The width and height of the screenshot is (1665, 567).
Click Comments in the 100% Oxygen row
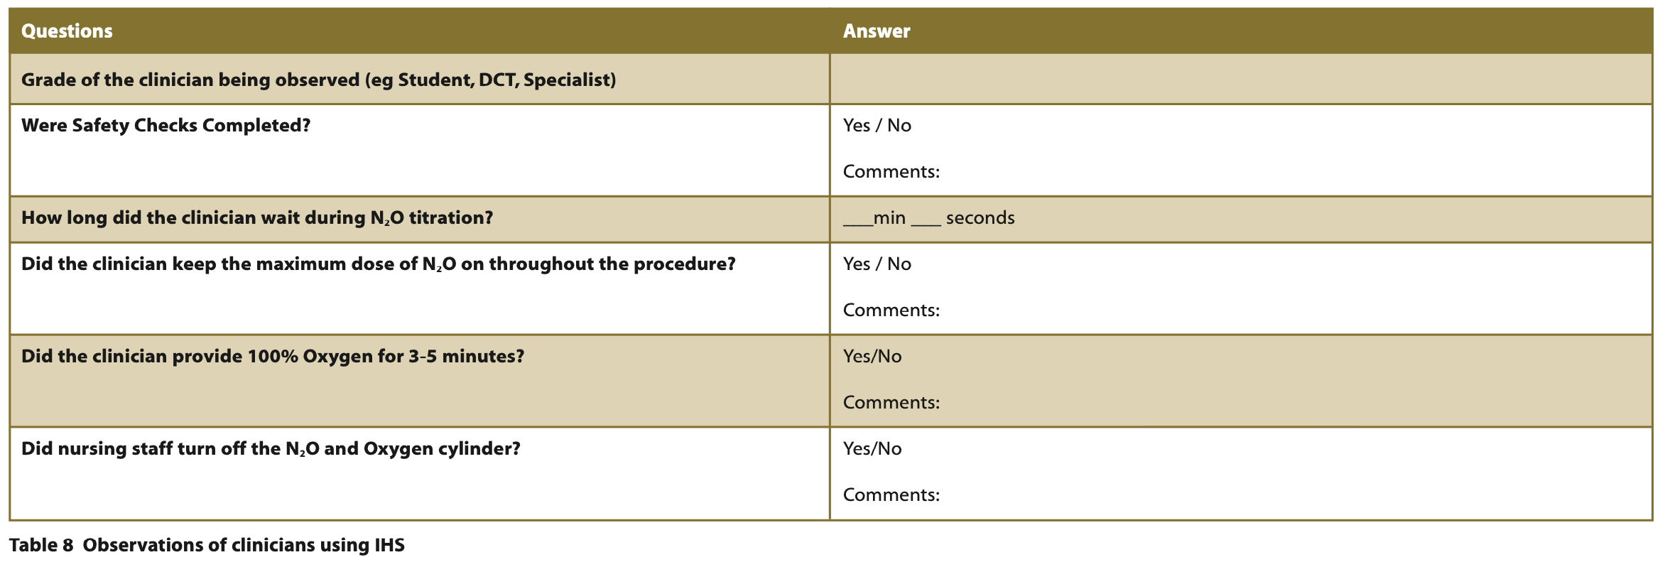coord(891,403)
